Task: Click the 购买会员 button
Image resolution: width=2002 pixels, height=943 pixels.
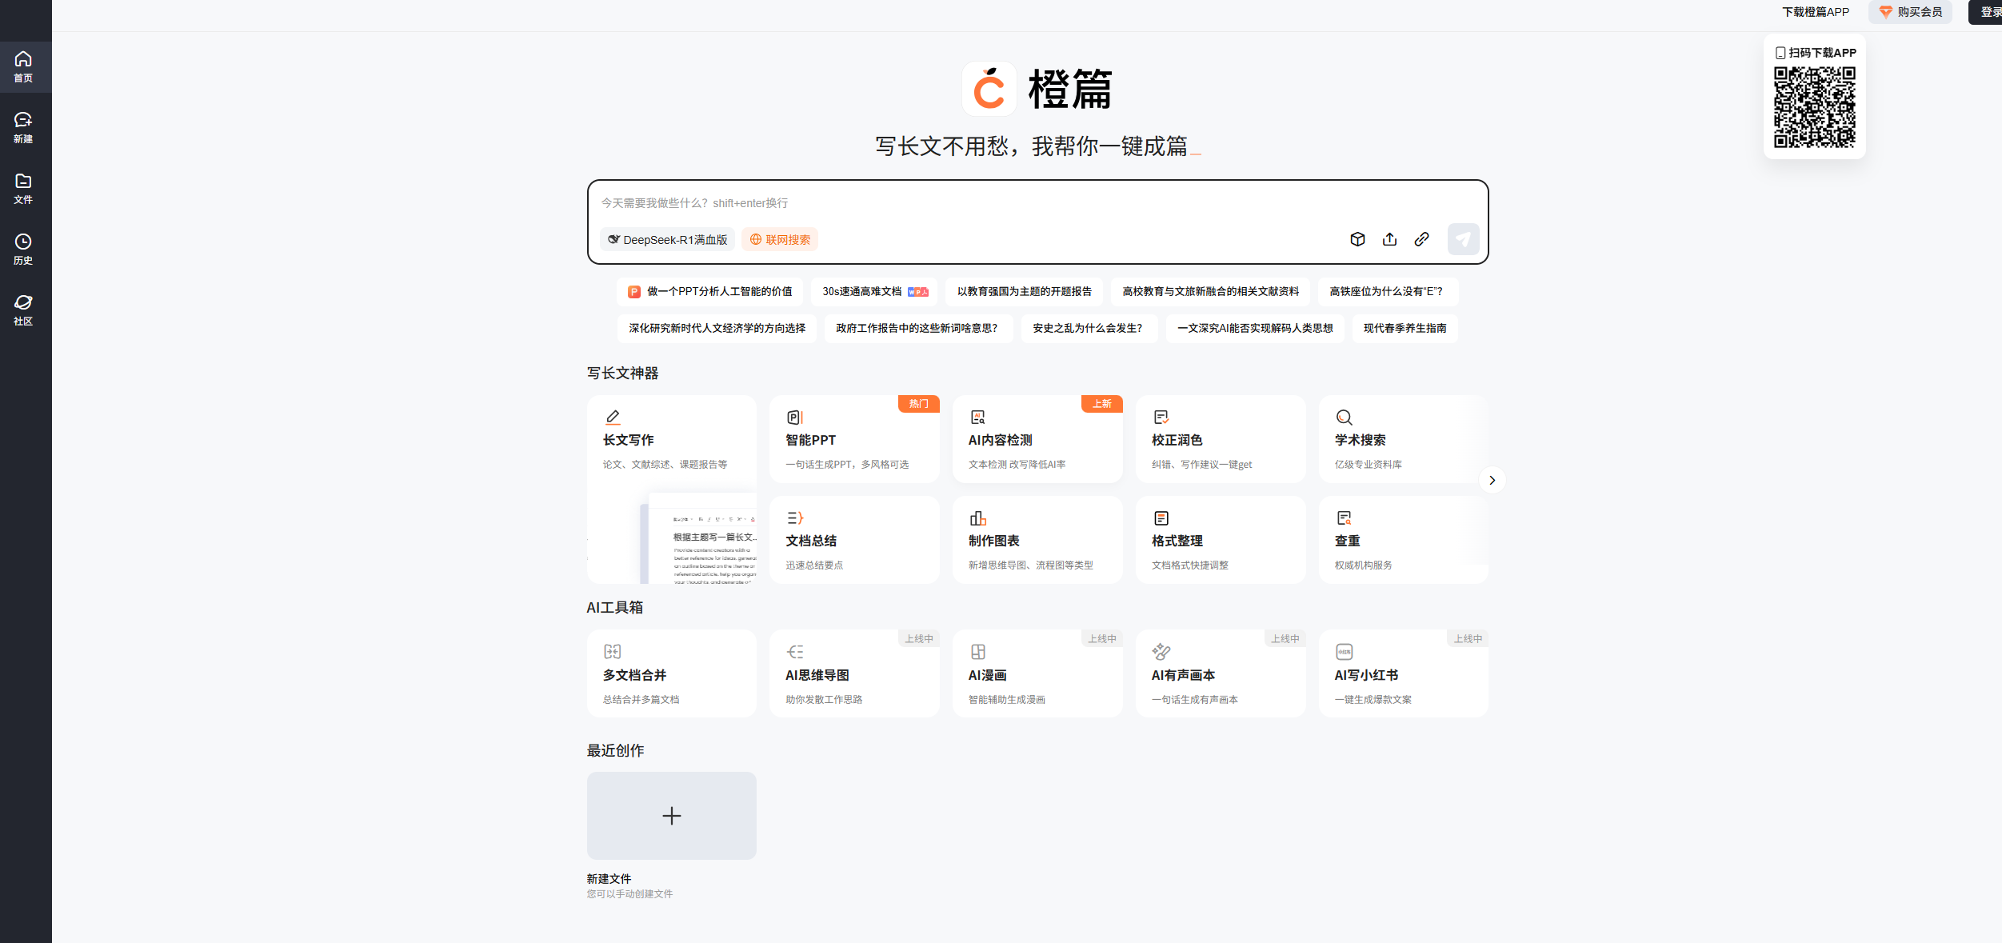Action: tap(1910, 12)
